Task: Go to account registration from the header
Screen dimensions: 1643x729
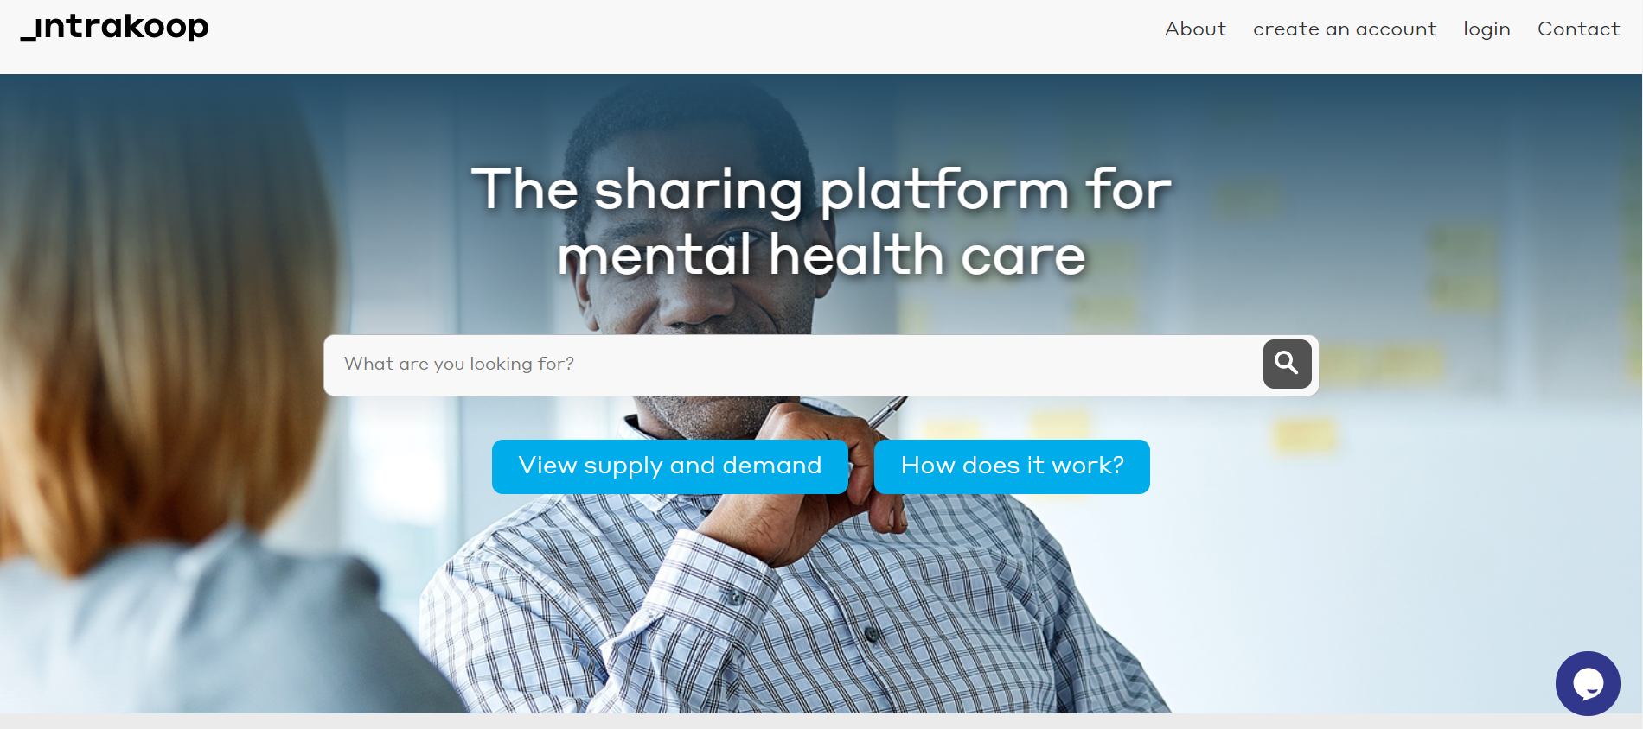Action: point(1345,29)
